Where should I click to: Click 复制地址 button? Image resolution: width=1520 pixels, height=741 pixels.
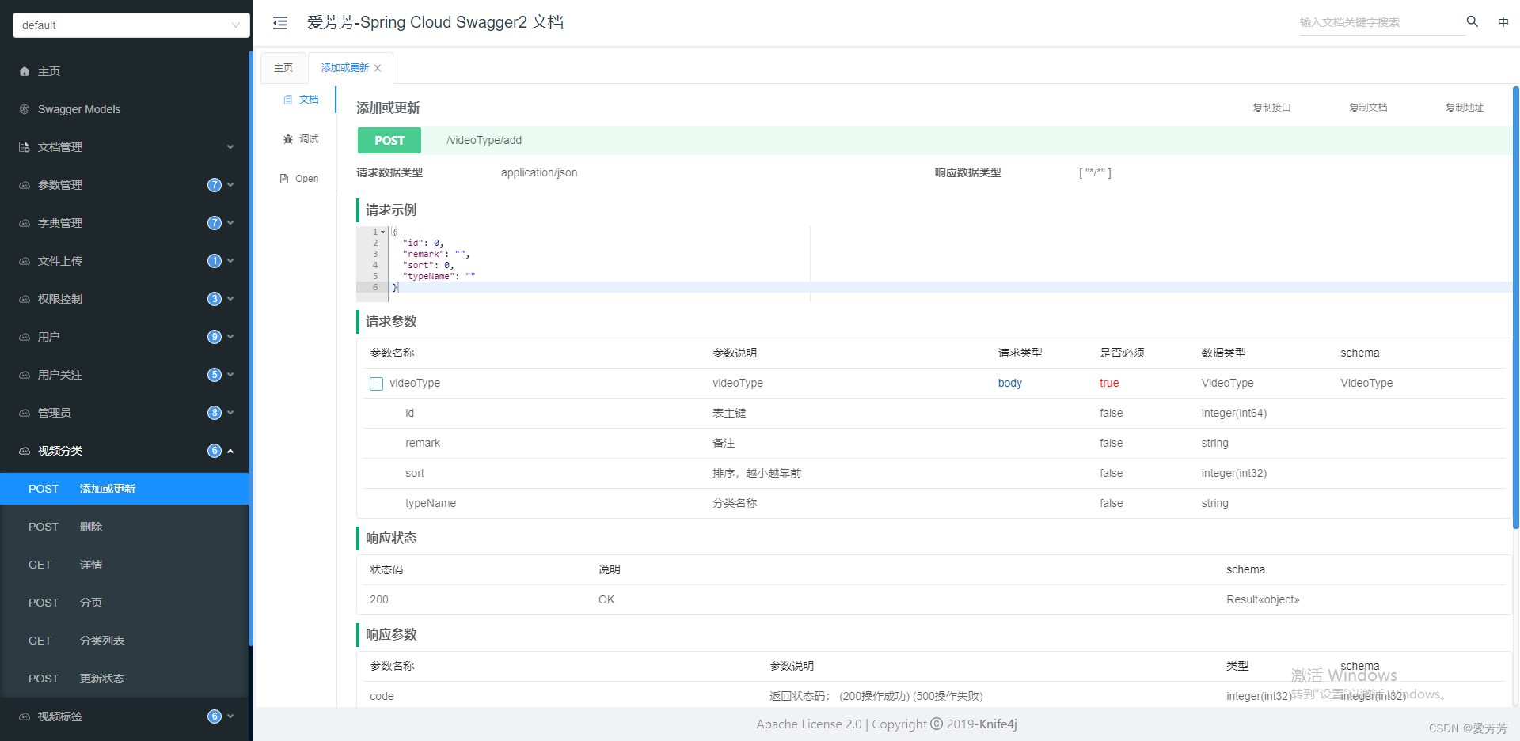click(1465, 108)
